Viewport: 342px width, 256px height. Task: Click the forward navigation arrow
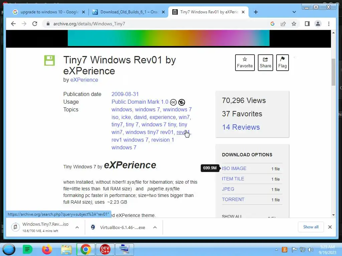24,24
